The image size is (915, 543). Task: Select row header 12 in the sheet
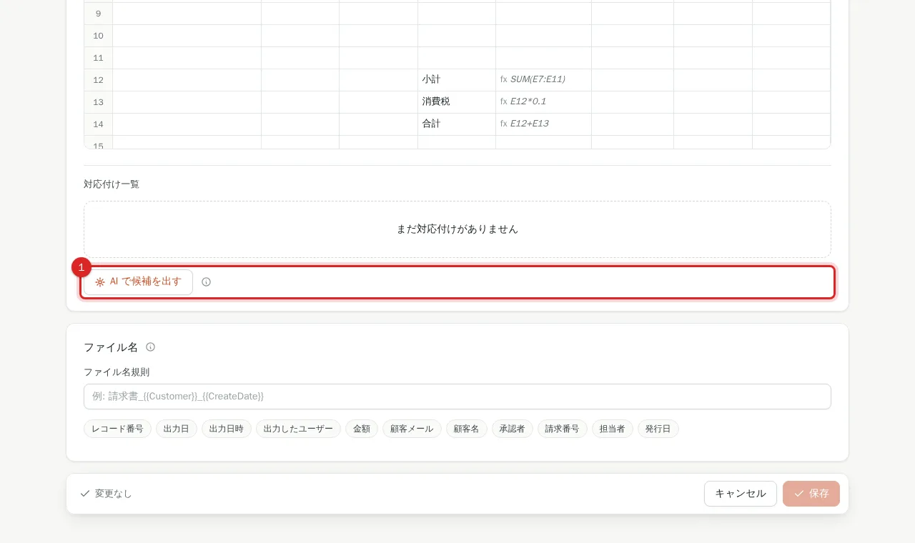coord(99,80)
